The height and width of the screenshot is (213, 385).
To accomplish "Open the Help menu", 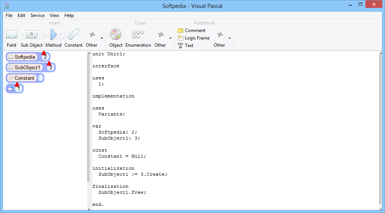I will click(69, 15).
